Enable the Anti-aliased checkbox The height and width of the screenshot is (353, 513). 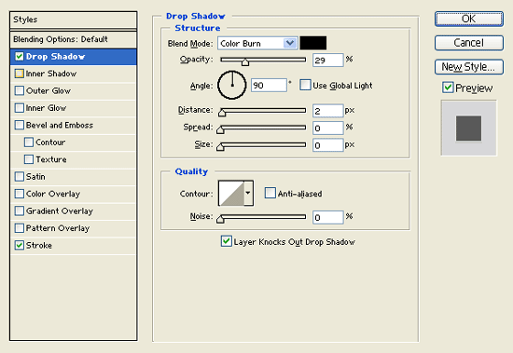[x=270, y=193]
